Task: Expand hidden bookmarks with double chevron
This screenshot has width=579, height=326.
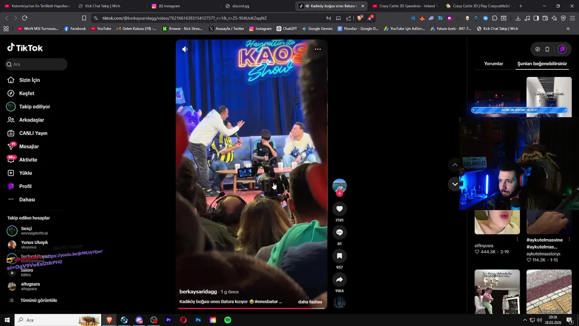Action: 568,29
